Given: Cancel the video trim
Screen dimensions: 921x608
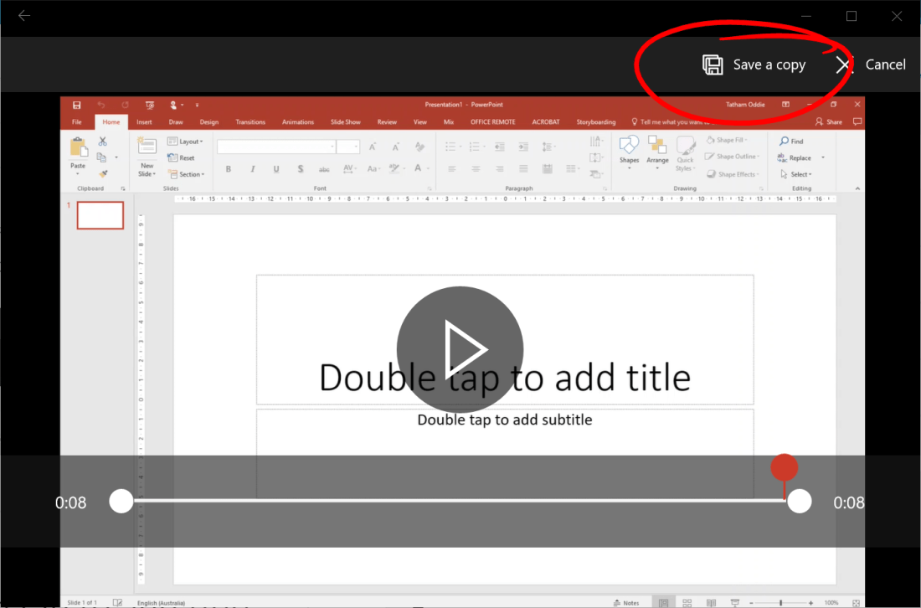Looking at the screenshot, I should 872,64.
